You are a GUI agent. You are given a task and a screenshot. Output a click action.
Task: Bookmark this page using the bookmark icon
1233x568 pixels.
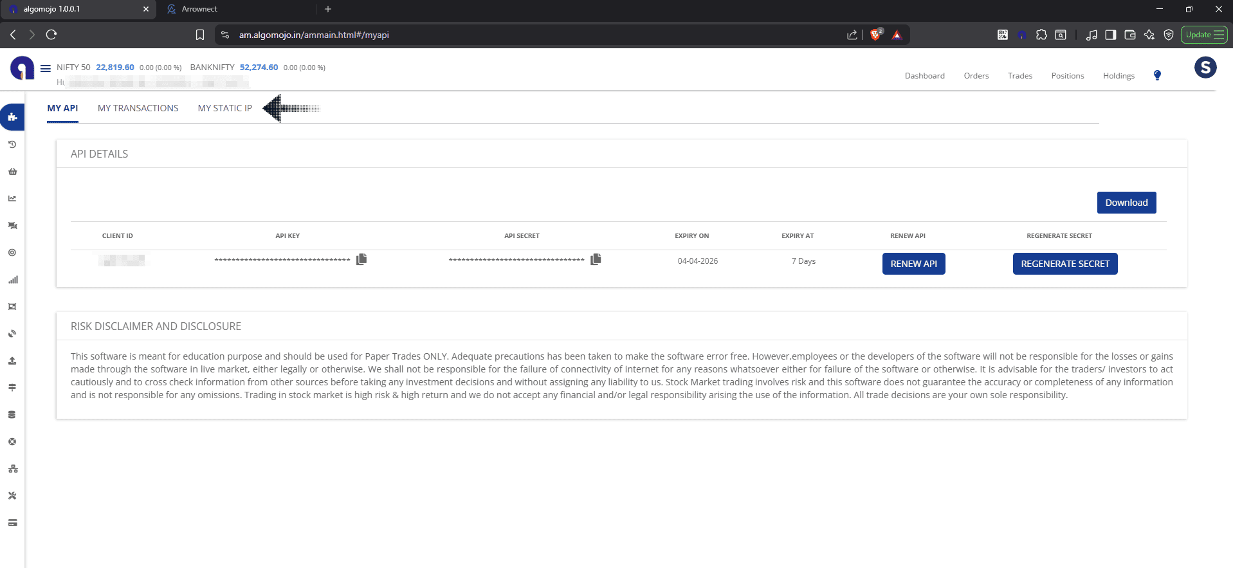(200, 35)
